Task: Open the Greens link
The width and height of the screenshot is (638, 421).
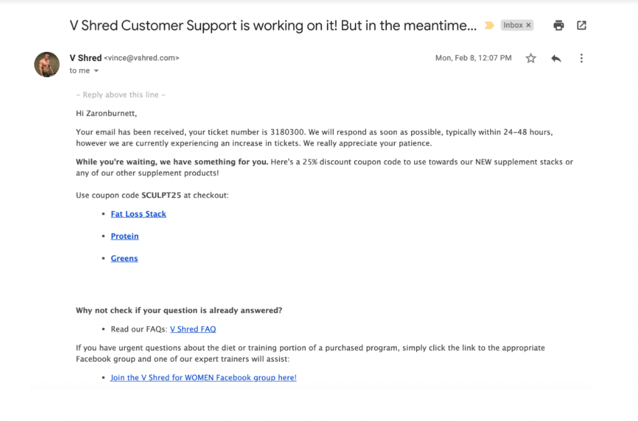Action: point(124,259)
